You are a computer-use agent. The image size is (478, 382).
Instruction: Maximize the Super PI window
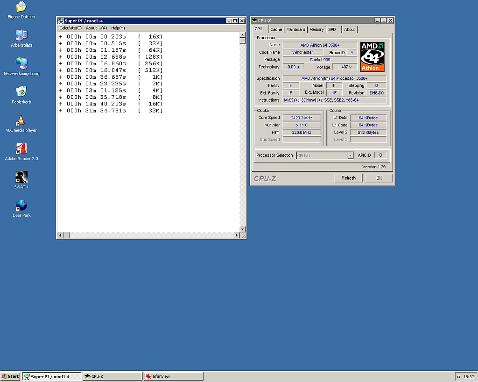(235, 21)
